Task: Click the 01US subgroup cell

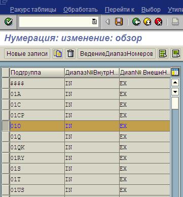Action: (37, 190)
